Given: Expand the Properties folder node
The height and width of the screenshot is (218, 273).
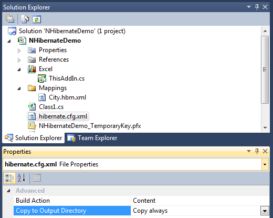Looking at the screenshot, I should [x=19, y=51].
